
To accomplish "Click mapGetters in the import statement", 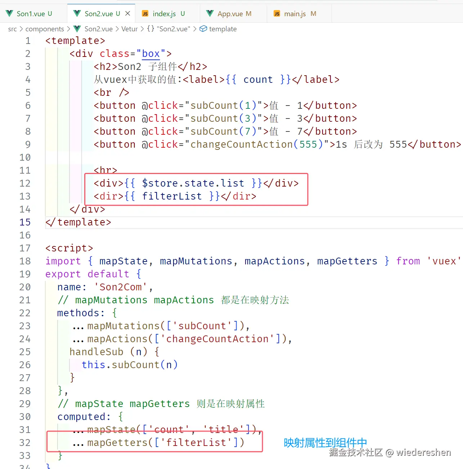I will tap(347, 261).
